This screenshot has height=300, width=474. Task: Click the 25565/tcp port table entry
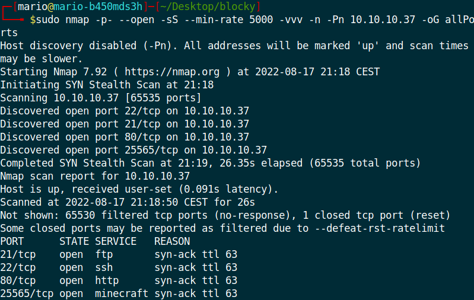point(27,293)
